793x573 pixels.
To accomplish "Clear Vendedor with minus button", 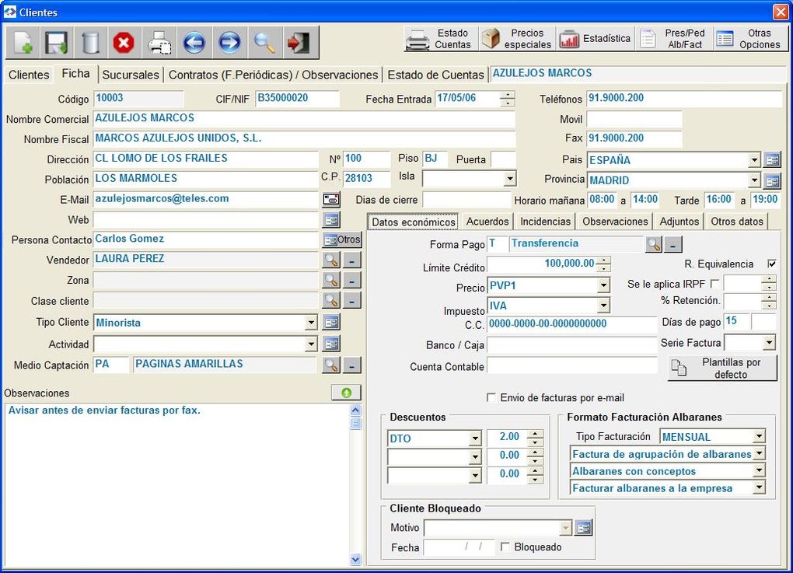I will pos(352,260).
